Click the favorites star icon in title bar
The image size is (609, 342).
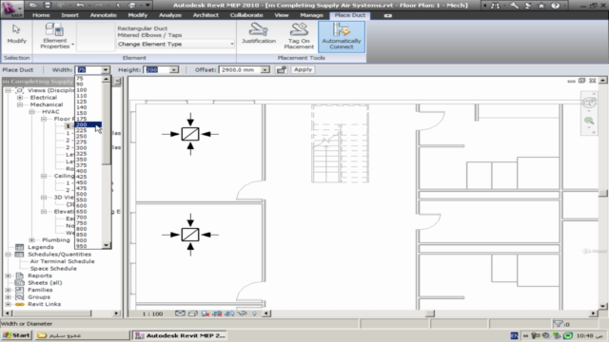point(541,6)
